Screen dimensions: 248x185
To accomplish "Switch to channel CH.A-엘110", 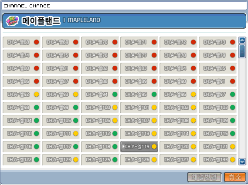I will tap(21, 134).
